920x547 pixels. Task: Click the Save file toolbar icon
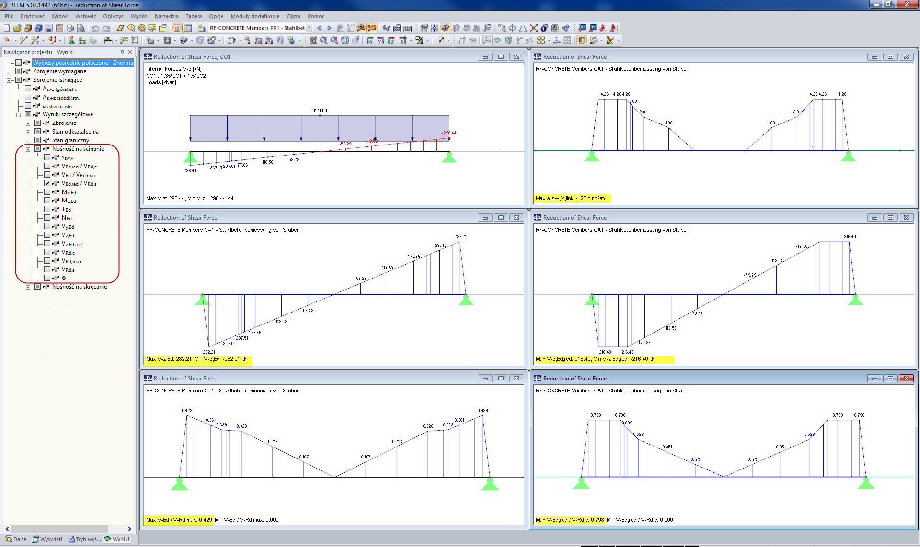pyautogui.click(x=49, y=28)
